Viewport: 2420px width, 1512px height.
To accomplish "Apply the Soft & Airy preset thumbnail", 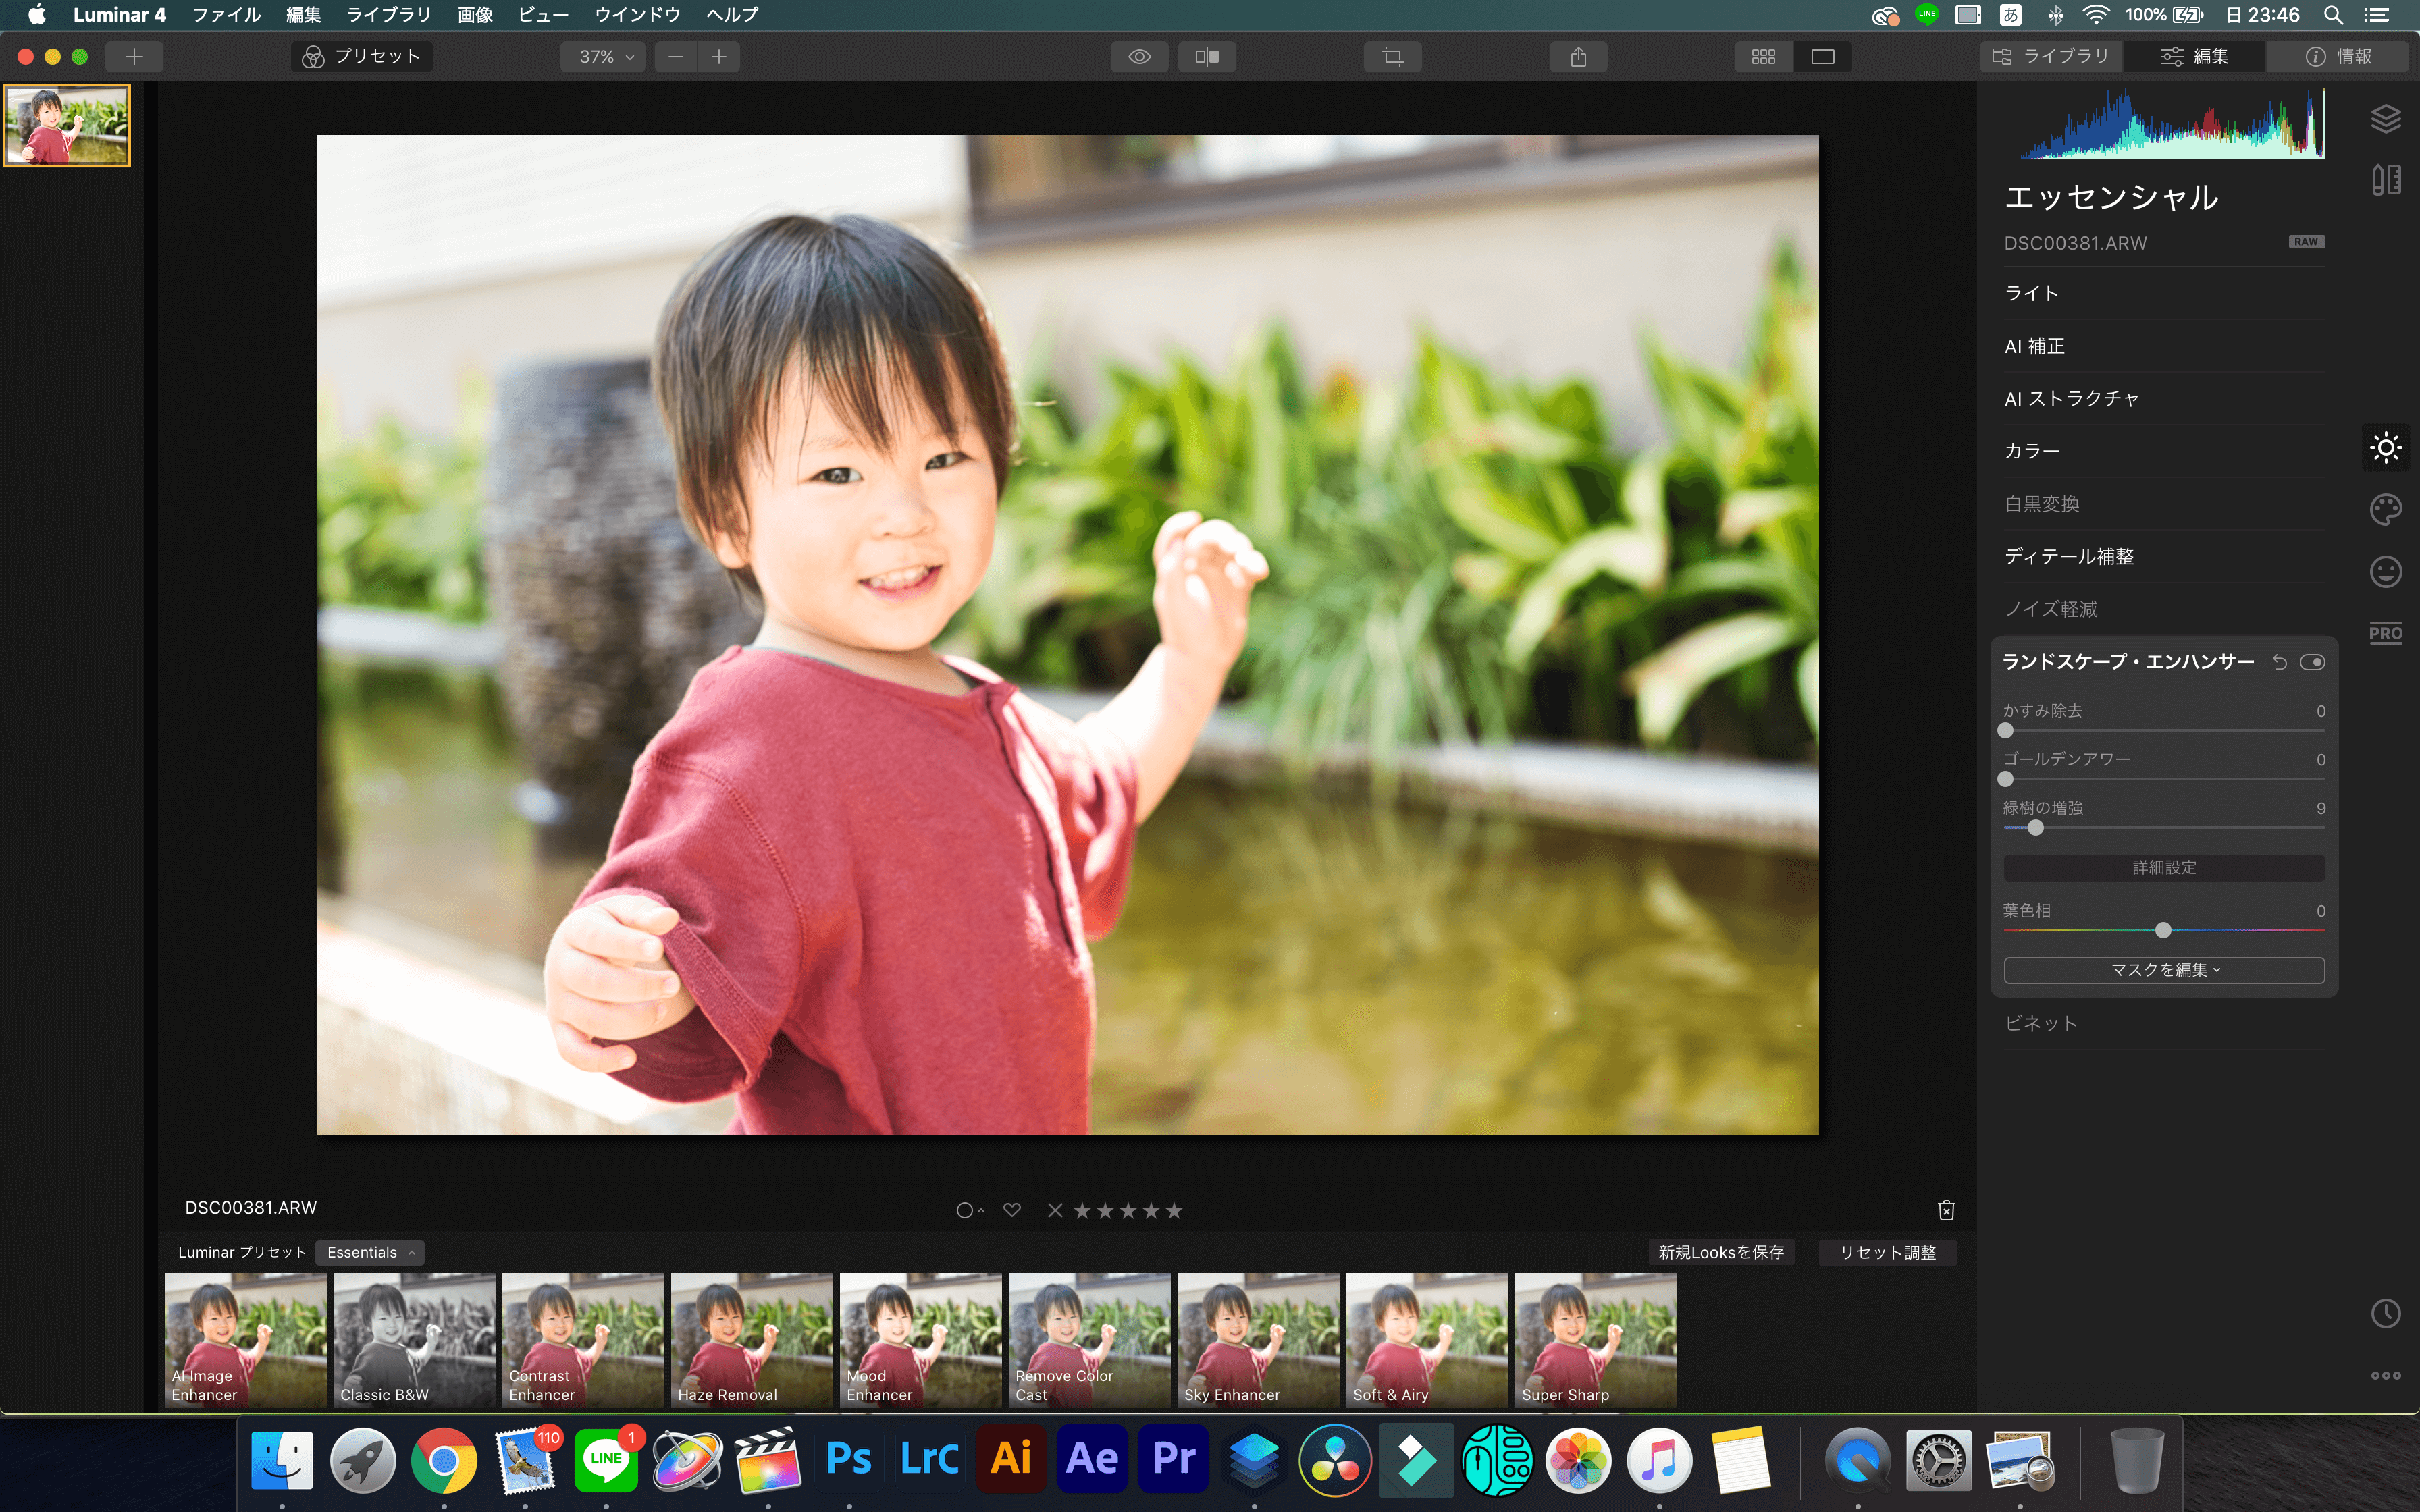I will tap(1426, 1339).
